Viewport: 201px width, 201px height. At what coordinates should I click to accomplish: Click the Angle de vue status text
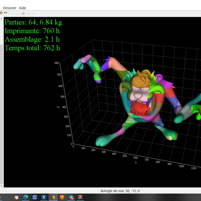[120, 191]
